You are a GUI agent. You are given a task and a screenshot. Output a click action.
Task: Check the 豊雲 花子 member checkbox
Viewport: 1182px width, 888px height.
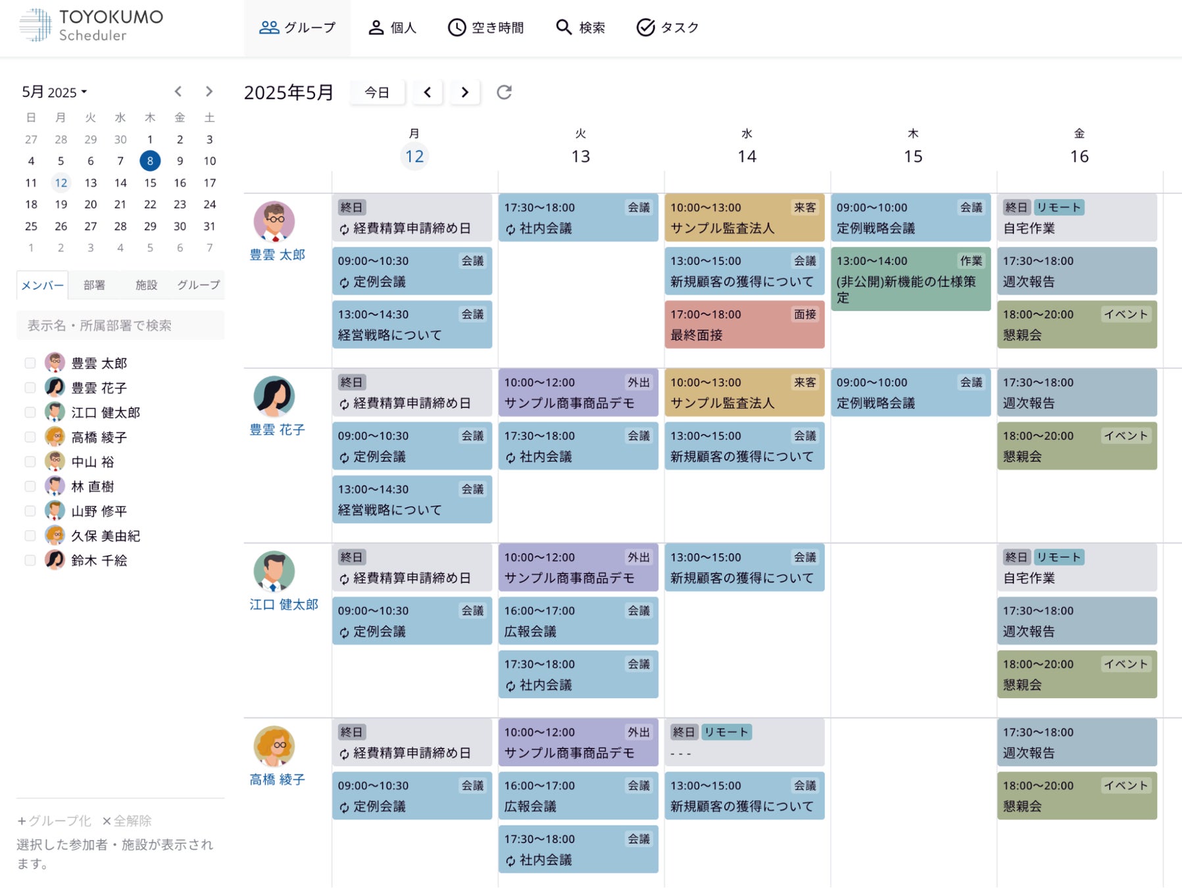tap(30, 387)
